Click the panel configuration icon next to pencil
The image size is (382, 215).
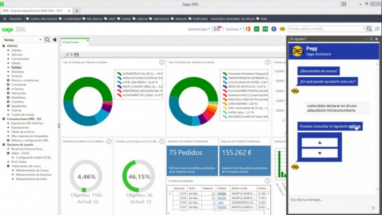point(71,55)
